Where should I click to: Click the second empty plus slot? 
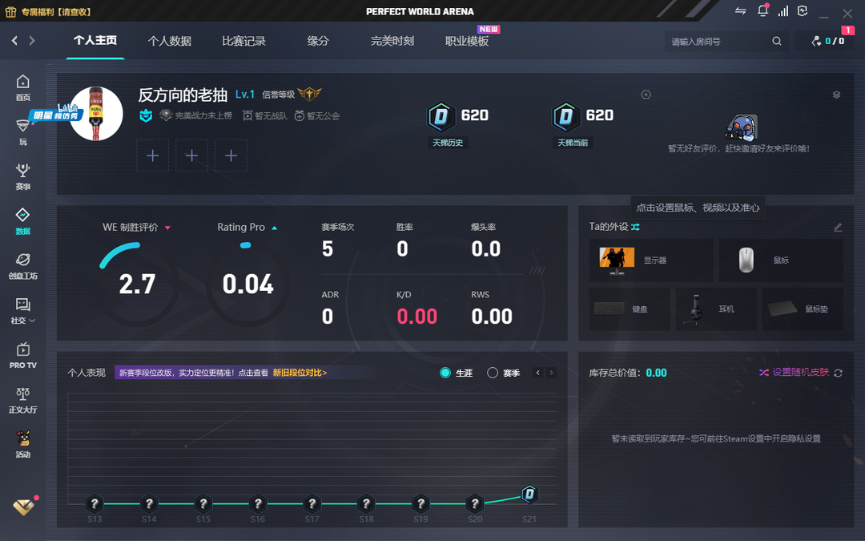(x=192, y=155)
